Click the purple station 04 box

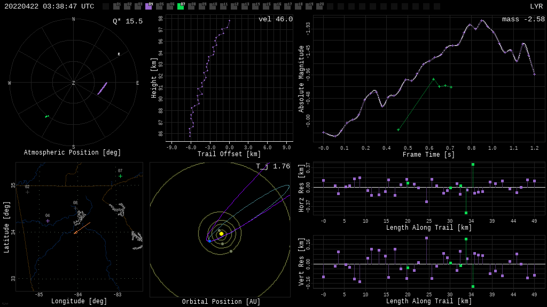click(x=149, y=6)
